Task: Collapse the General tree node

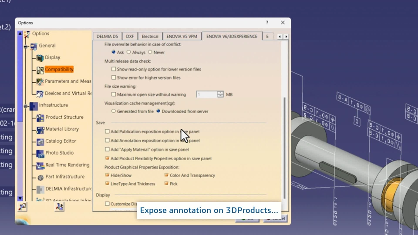Action: 26,47
